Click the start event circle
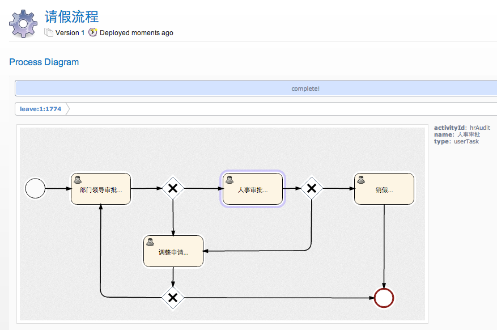 point(35,188)
